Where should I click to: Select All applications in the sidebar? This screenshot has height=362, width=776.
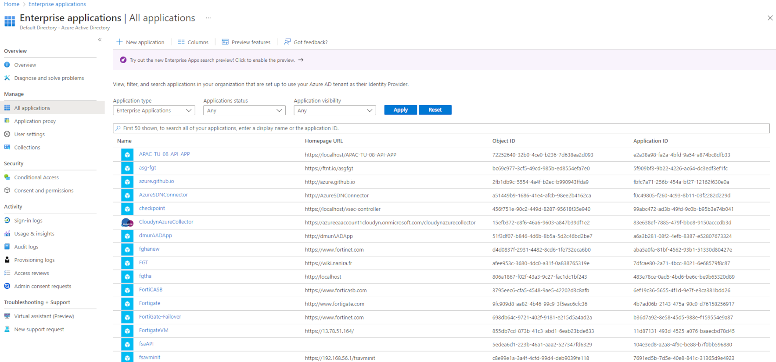tap(32, 108)
